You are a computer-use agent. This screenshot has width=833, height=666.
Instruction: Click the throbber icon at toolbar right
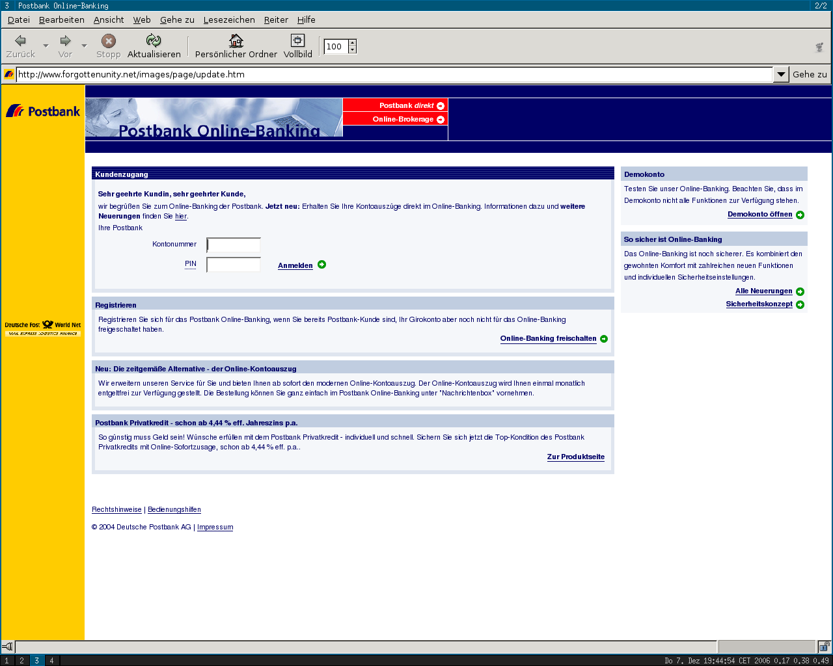click(x=819, y=47)
